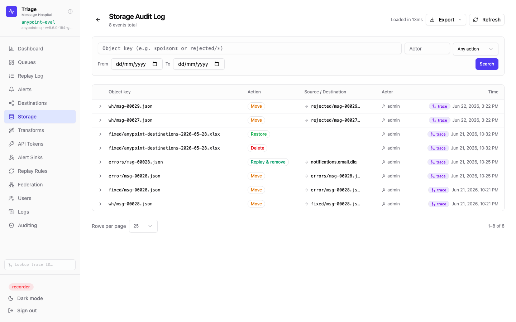516x322 pixels.
Task: Open trace for the Delete action row
Action: pos(438,148)
